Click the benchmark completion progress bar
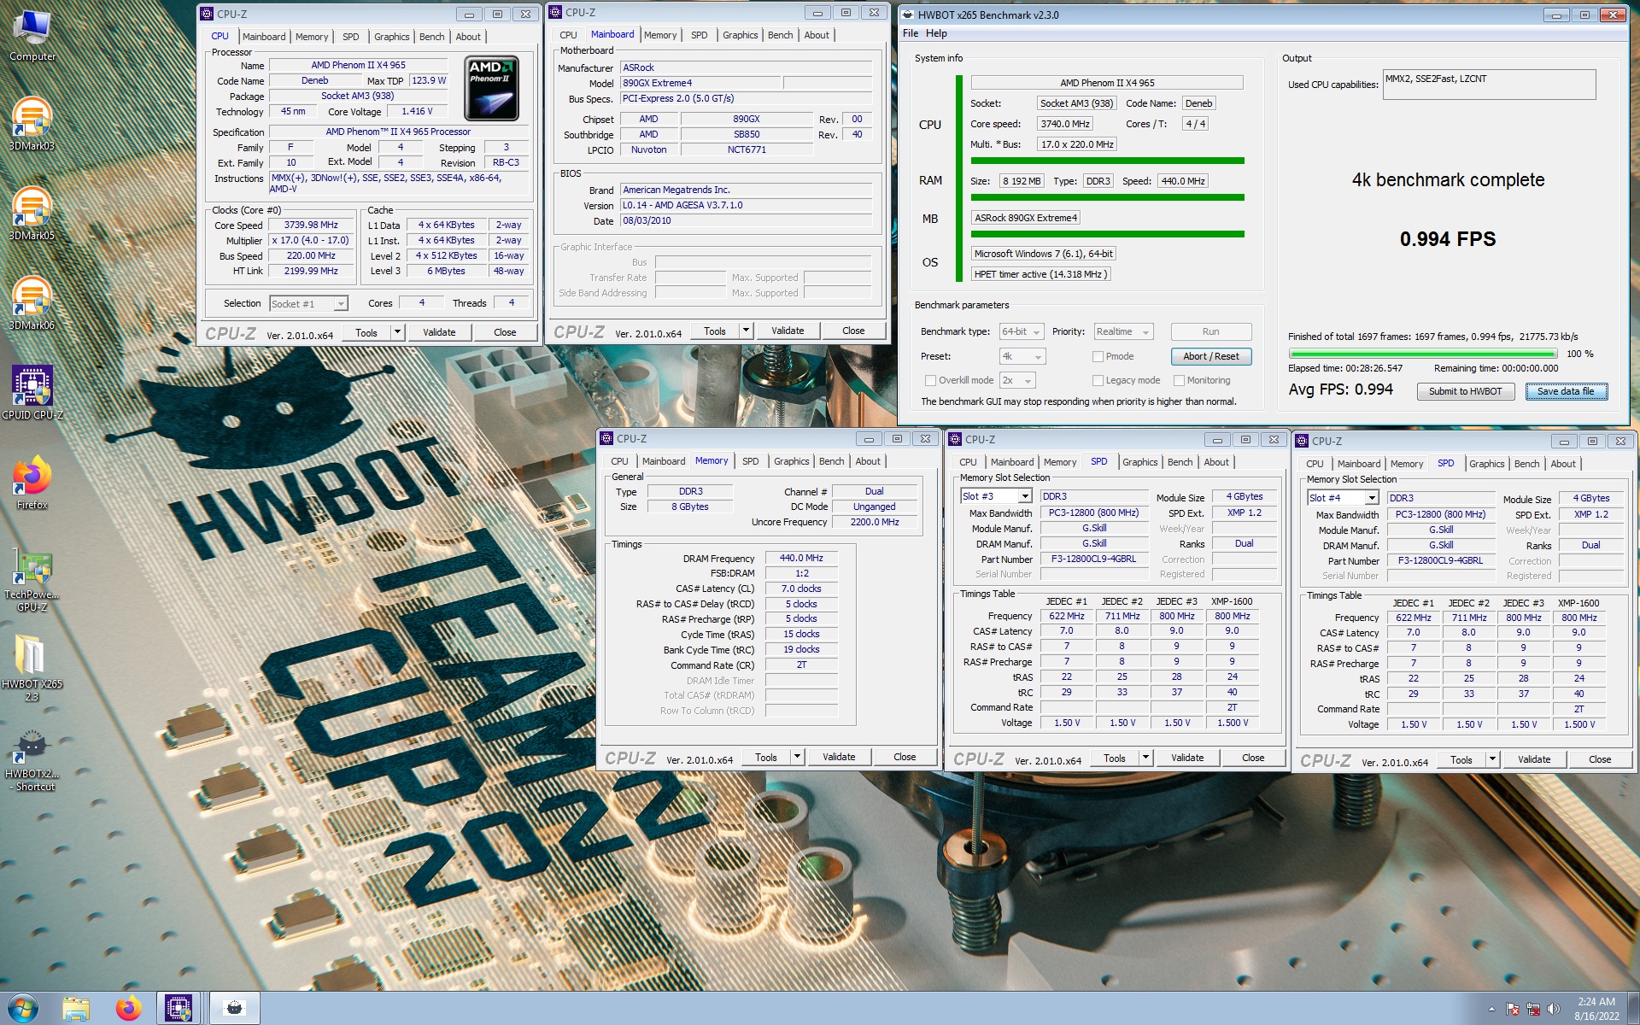 (1423, 354)
